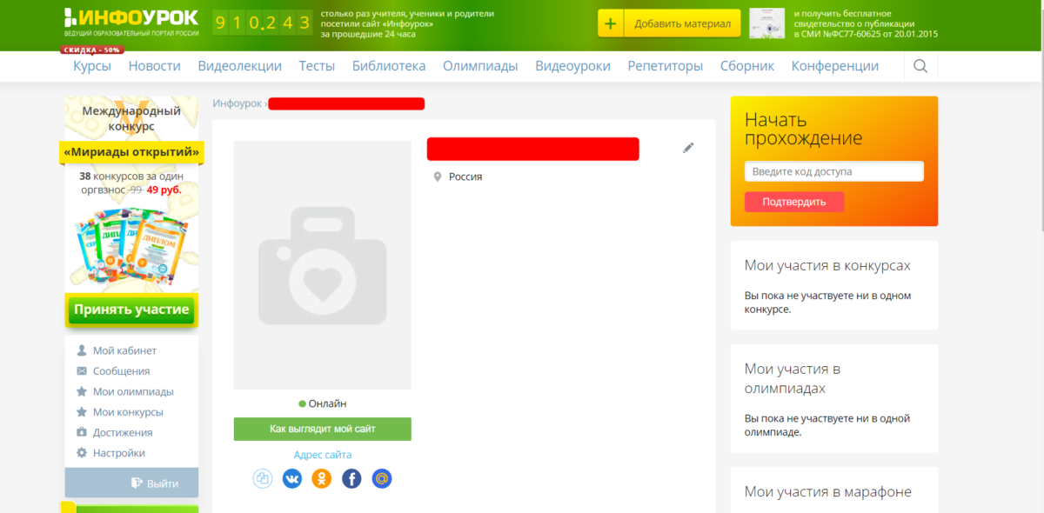Click the Инфоурок breadcrumb link
Image resolution: width=1044 pixels, height=513 pixels.
click(238, 103)
